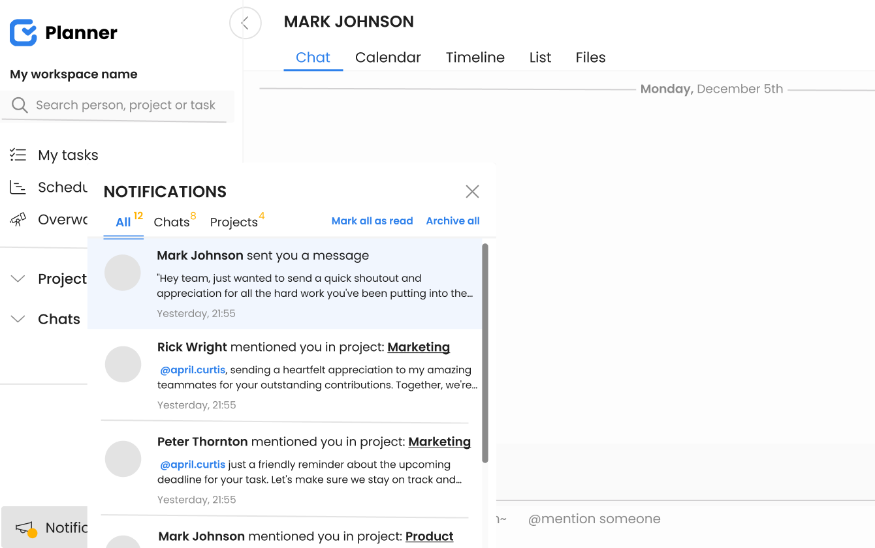Open the Product project link
Image resolution: width=875 pixels, height=548 pixels.
pyautogui.click(x=429, y=536)
